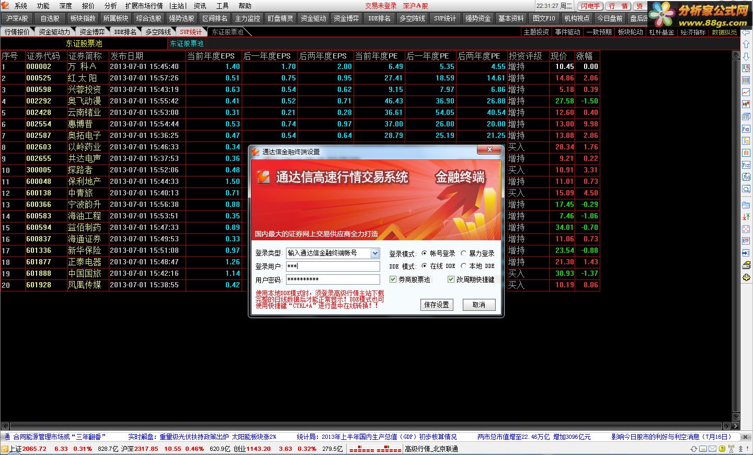Screen dimensions: 753x455
Task: Open the 分析 menu
Action: [111, 6]
